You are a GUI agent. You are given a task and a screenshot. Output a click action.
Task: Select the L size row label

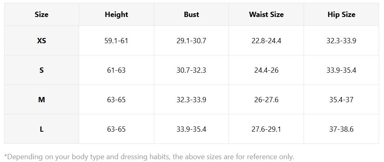click(x=41, y=129)
